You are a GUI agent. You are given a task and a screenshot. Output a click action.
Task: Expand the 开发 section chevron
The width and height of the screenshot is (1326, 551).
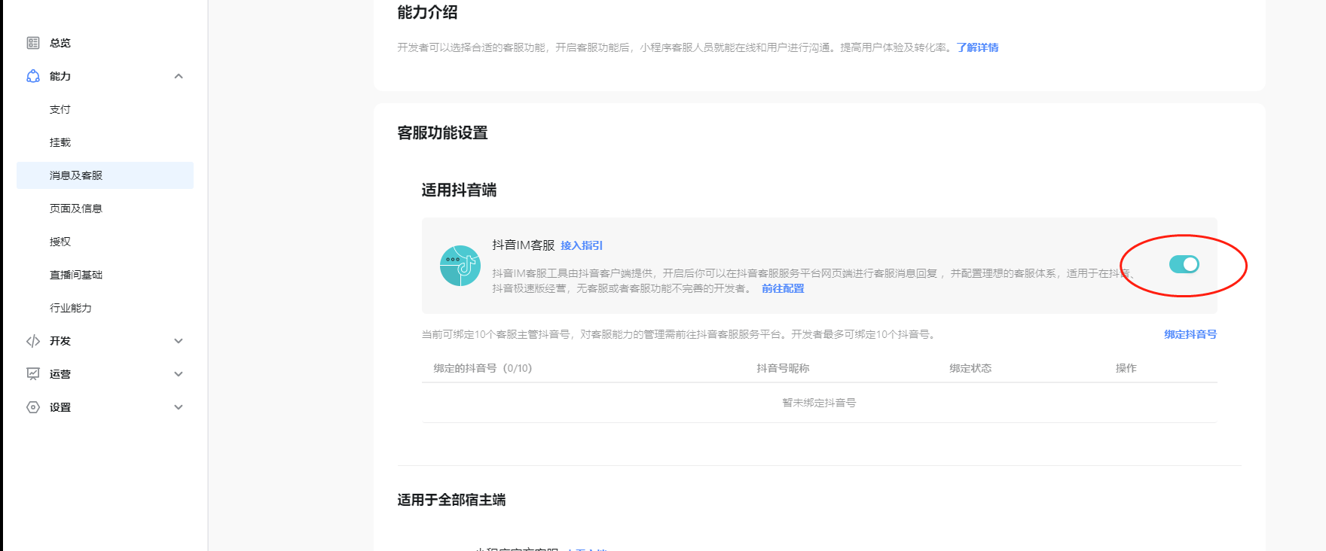click(179, 341)
